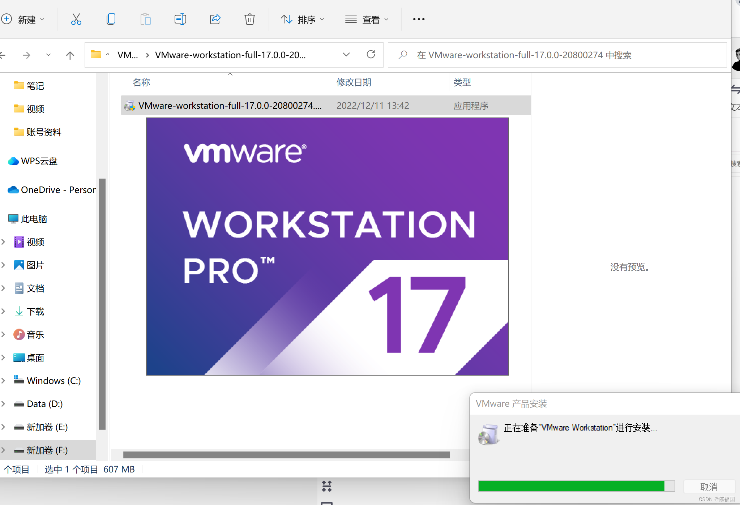Click the search box for VMware-workstation folder
This screenshot has height=505, width=740.
click(557, 55)
